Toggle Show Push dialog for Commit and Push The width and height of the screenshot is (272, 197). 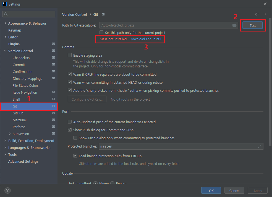coord(70,130)
